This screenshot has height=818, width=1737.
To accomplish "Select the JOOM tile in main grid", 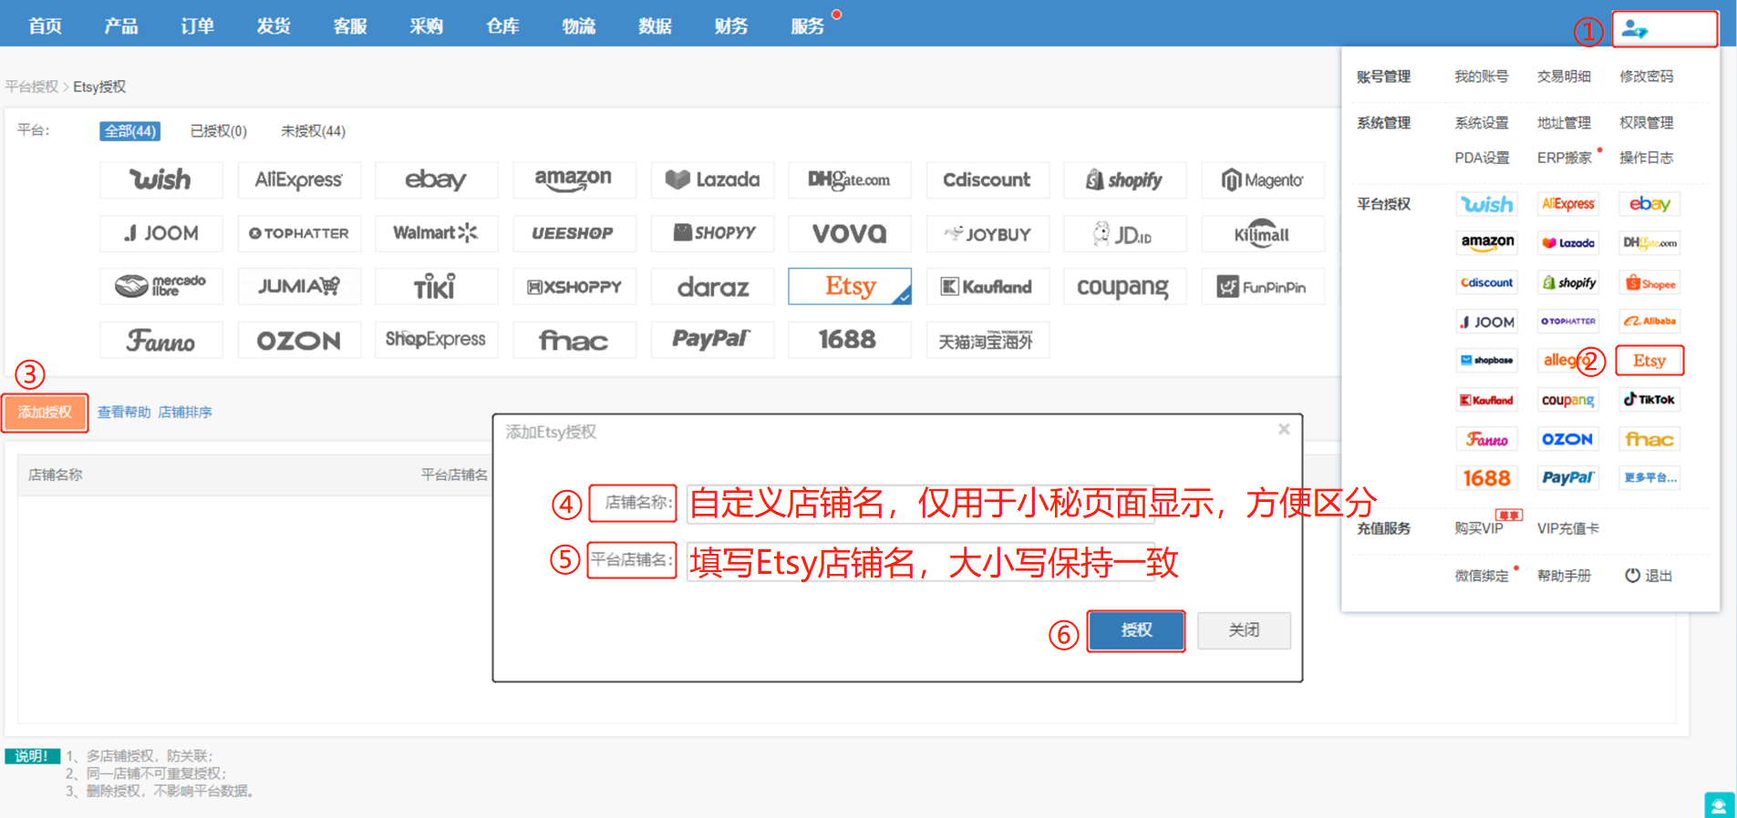I will pos(160,233).
